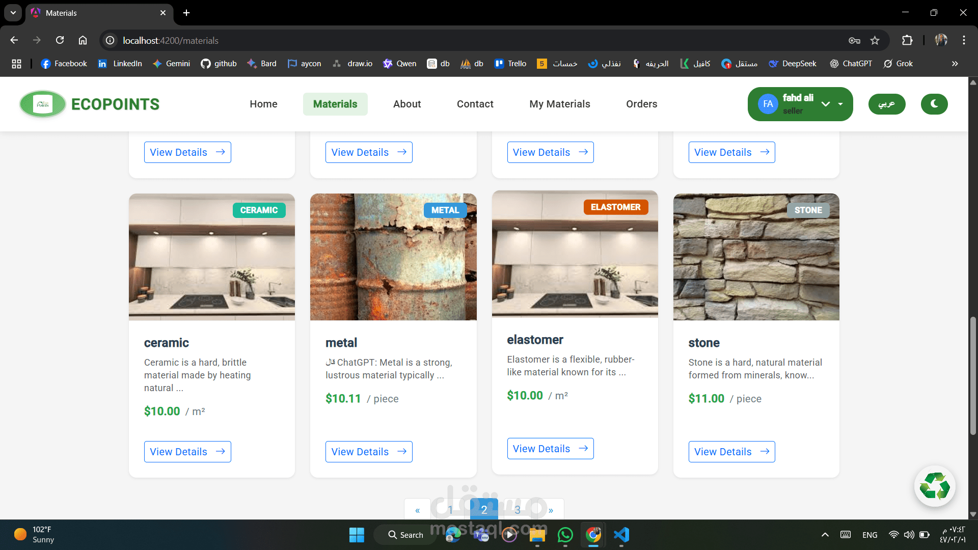Screen dimensions: 978x550
Task: Open the Sunny weather widget
Action: click(34, 535)
